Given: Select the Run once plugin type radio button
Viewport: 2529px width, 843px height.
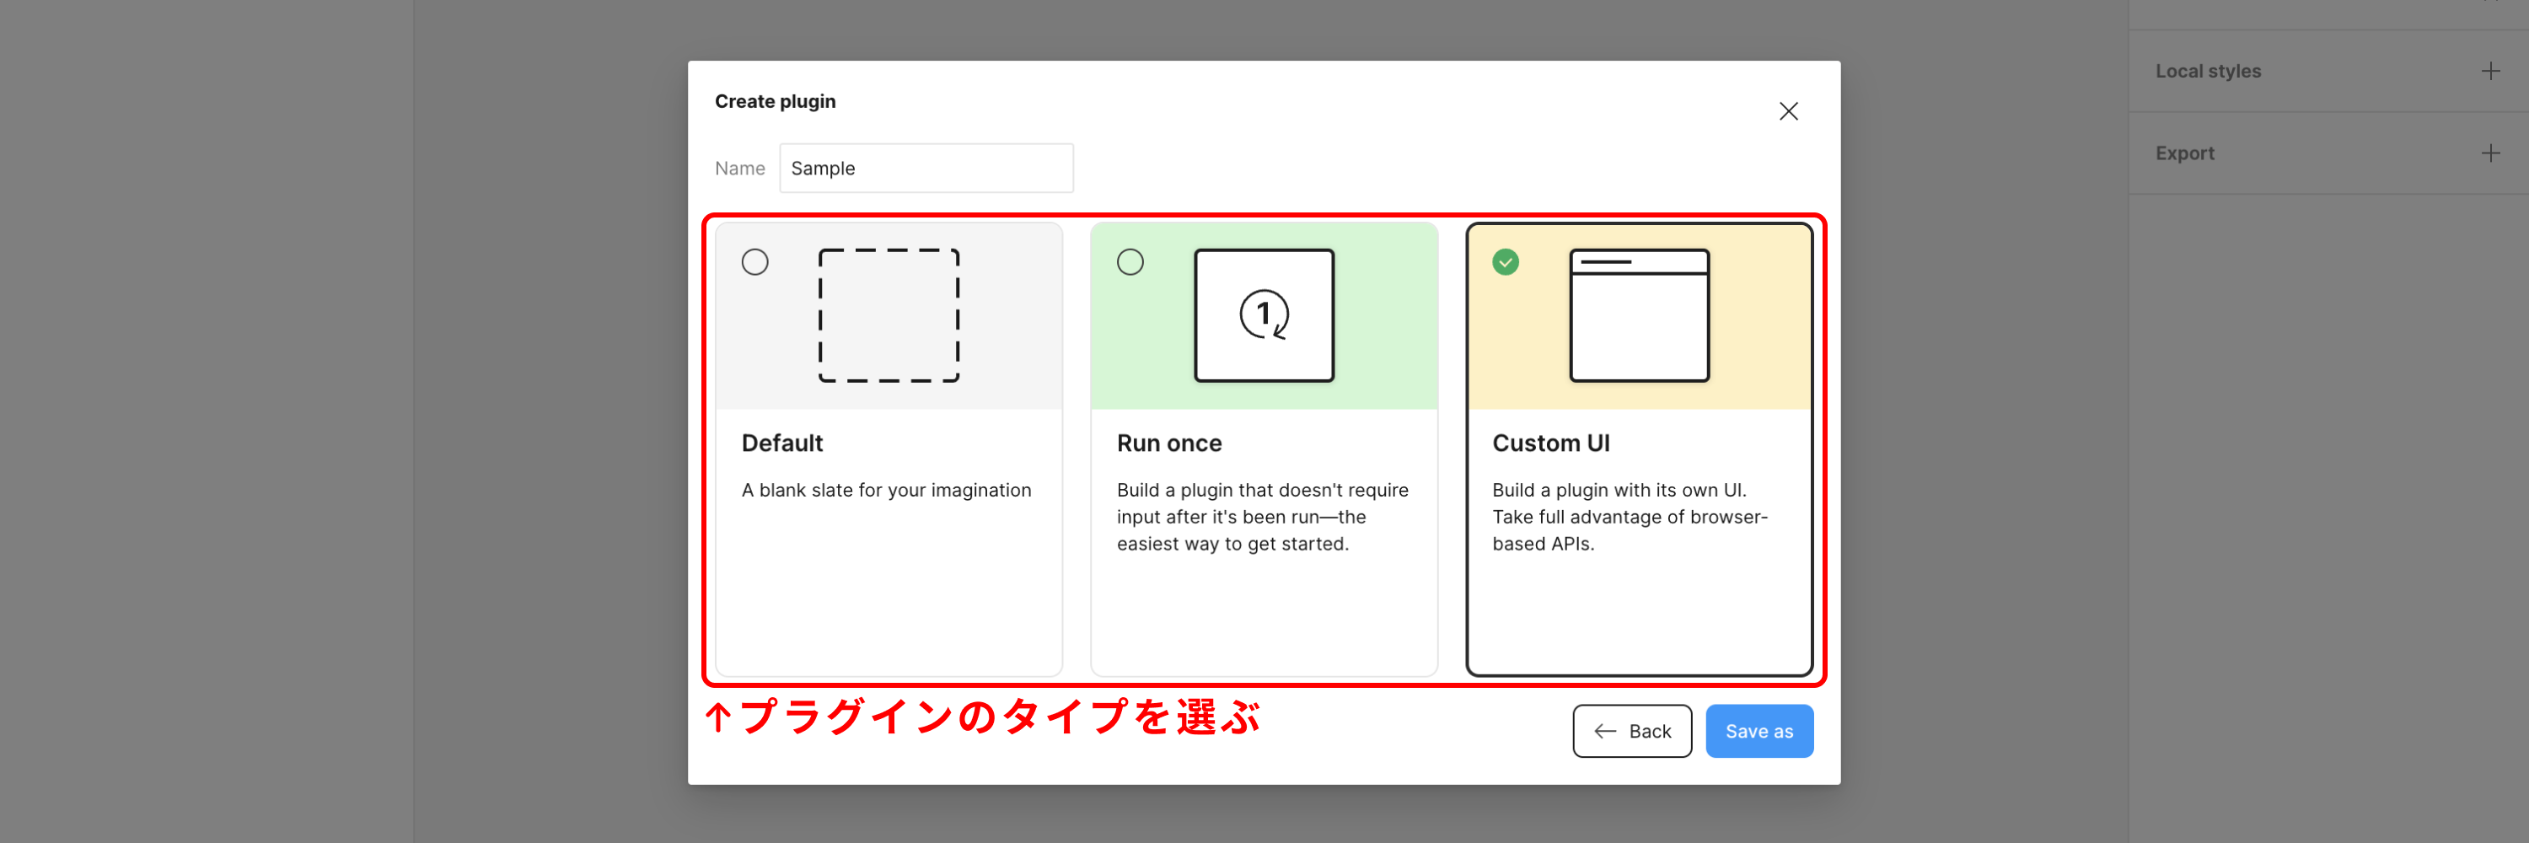Looking at the screenshot, I should [x=1130, y=261].
